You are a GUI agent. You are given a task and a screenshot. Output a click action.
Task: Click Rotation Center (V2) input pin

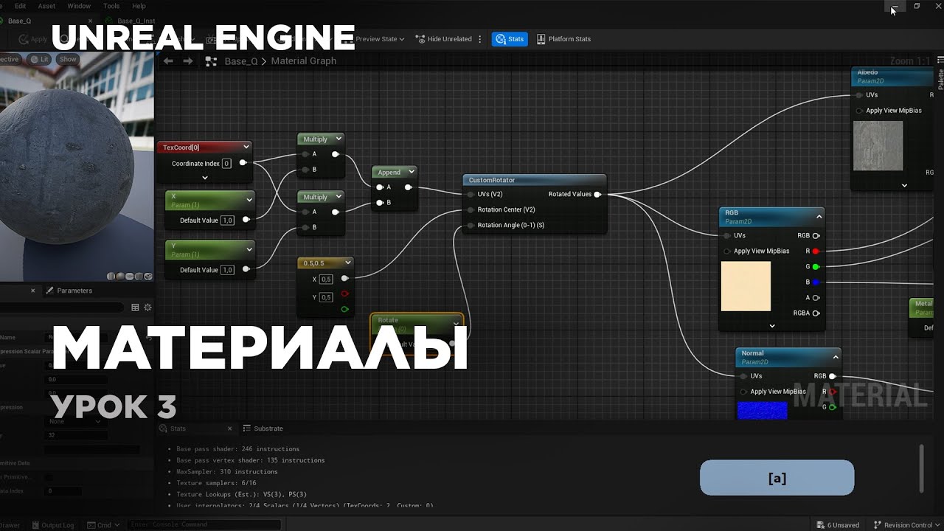click(470, 210)
